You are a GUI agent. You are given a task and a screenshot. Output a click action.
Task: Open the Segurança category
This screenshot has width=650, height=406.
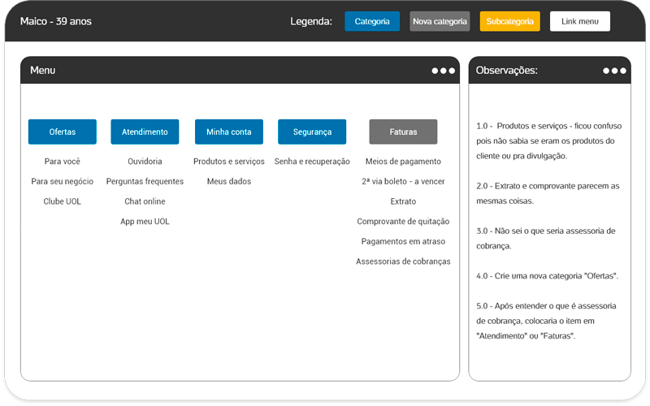coord(312,132)
